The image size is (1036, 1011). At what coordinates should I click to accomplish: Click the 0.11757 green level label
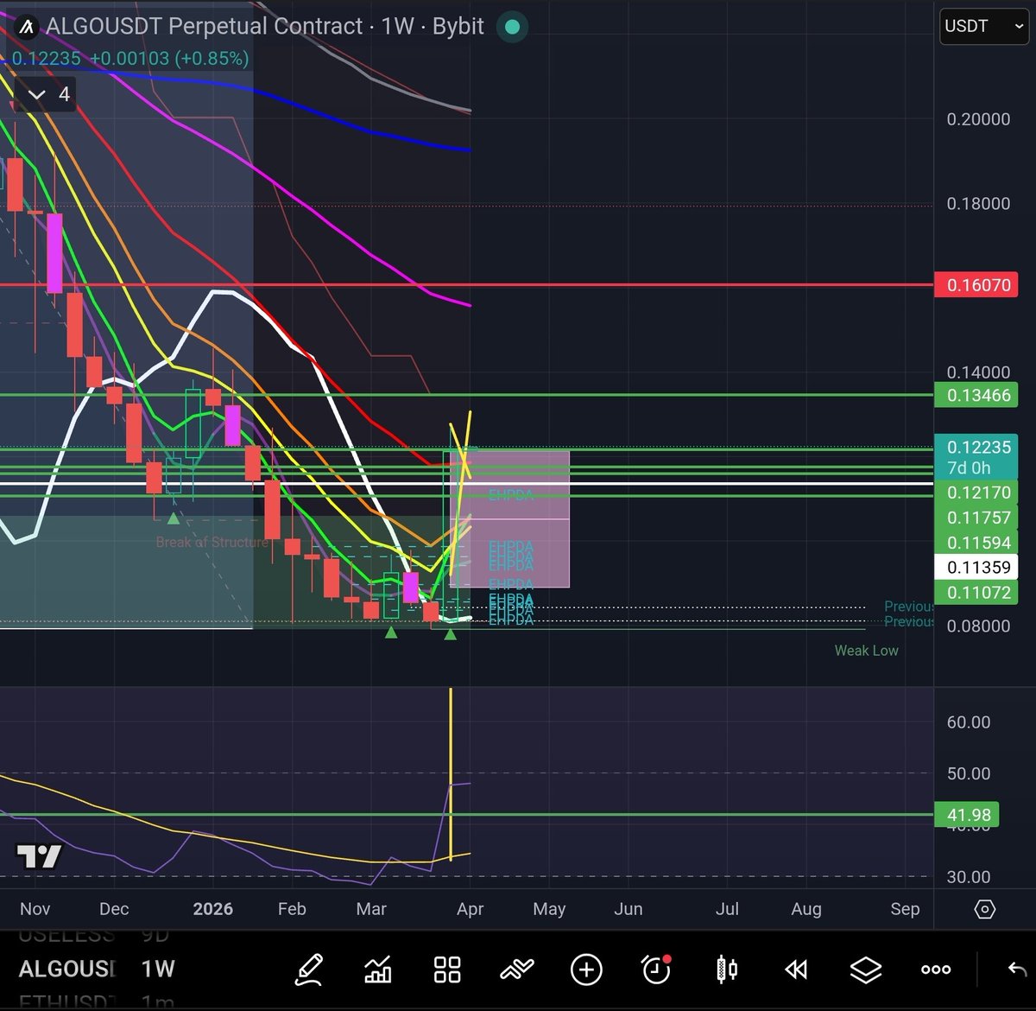[977, 518]
